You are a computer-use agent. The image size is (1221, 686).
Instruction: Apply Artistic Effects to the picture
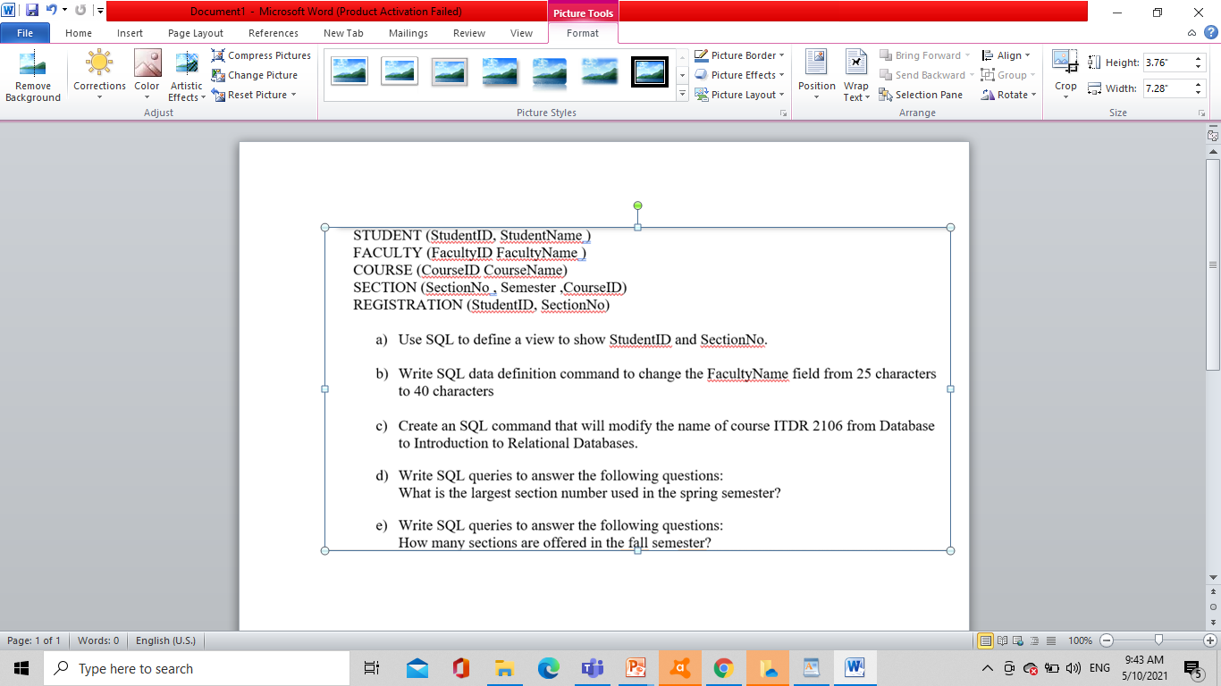[185, 75]
